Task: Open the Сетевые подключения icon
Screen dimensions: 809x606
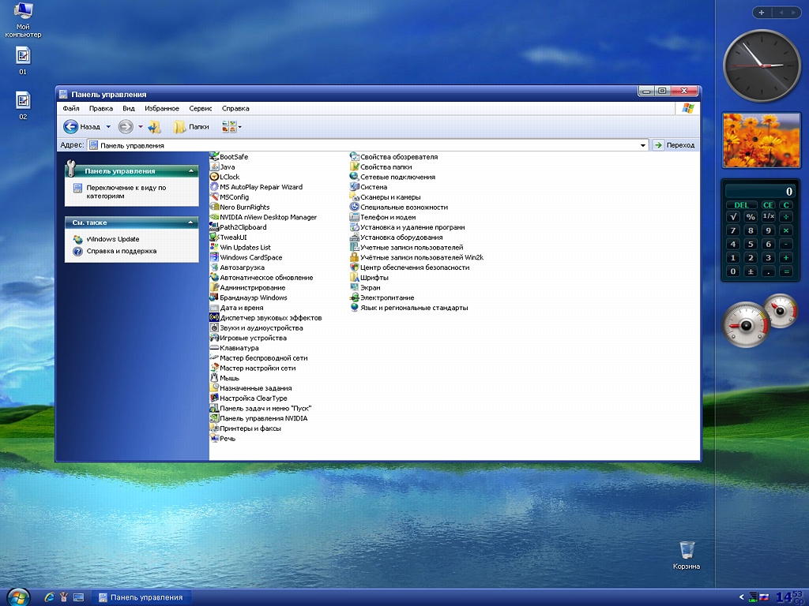Action: pyautogui.click(x=355, y=177)
